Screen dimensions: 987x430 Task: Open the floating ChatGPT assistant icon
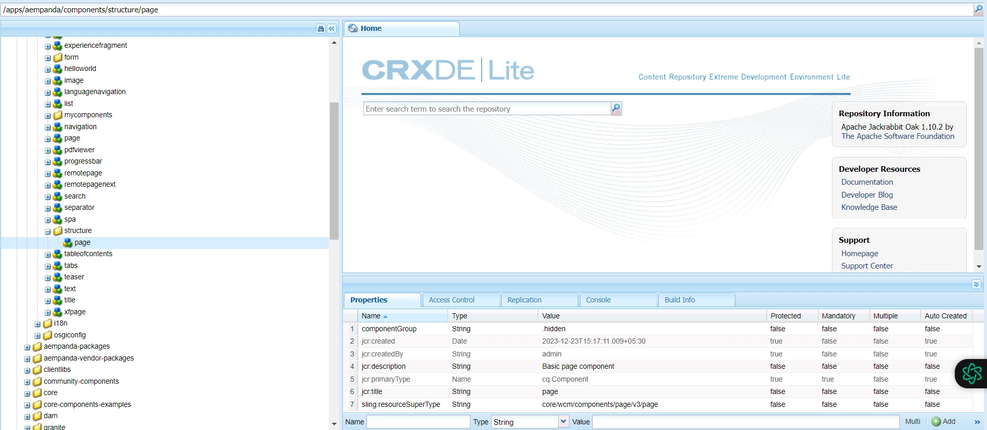click(972, 373)
